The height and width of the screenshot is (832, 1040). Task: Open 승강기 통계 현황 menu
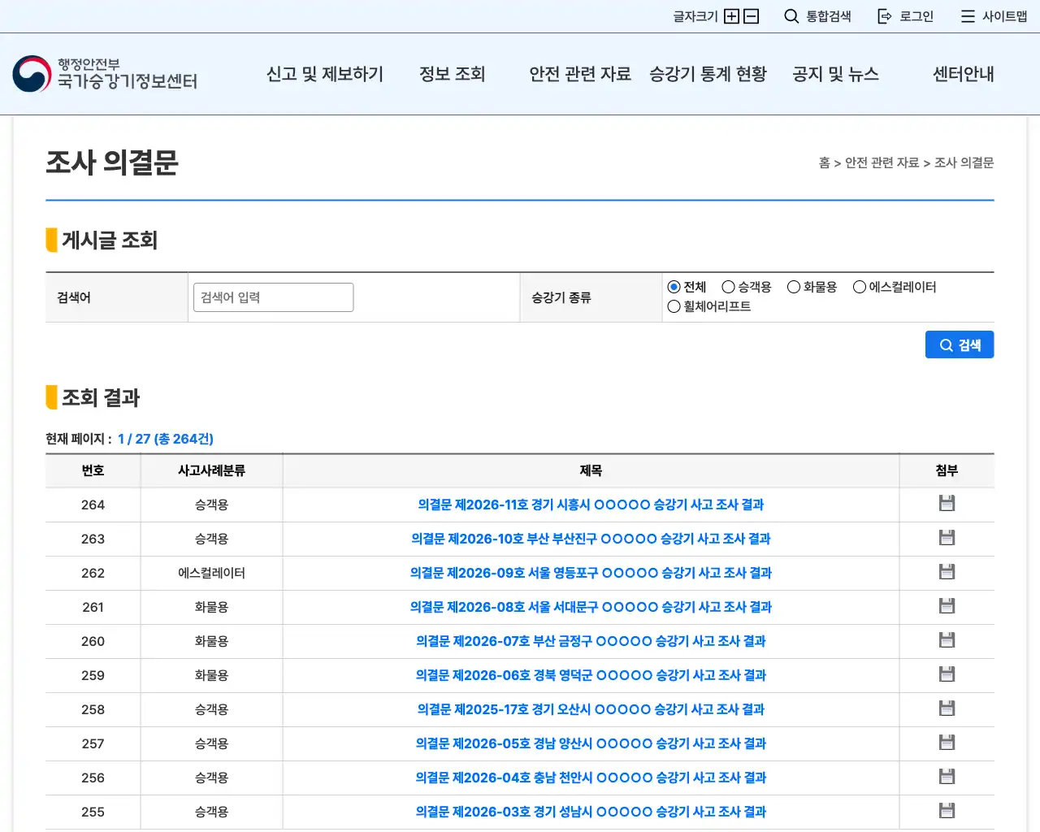[x=708, y=74]
